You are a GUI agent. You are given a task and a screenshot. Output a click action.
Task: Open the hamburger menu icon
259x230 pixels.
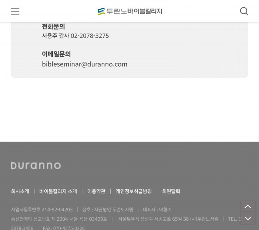point(15,11)
